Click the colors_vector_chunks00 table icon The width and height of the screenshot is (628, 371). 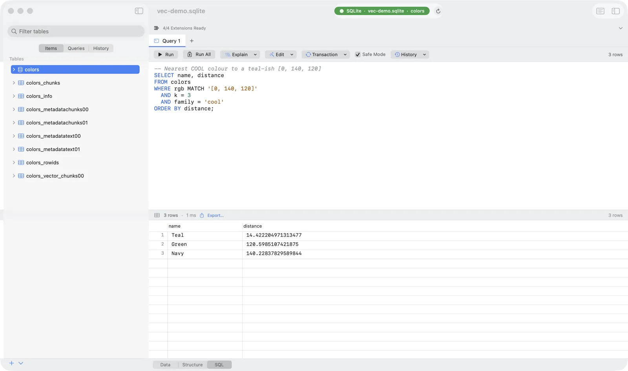pyautogui.click(x=21, y=176)
